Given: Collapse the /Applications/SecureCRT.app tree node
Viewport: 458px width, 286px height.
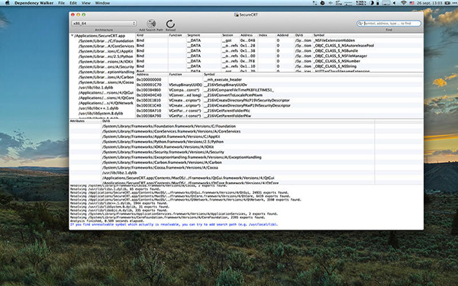Looking at the screenshot, I should tap(73, 35).
